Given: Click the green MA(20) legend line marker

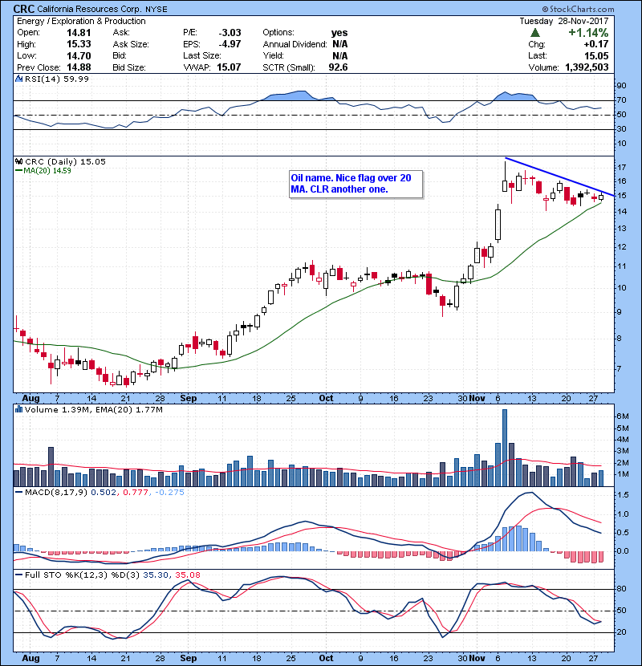Looking at the screenshot, I should pos(18,171).
